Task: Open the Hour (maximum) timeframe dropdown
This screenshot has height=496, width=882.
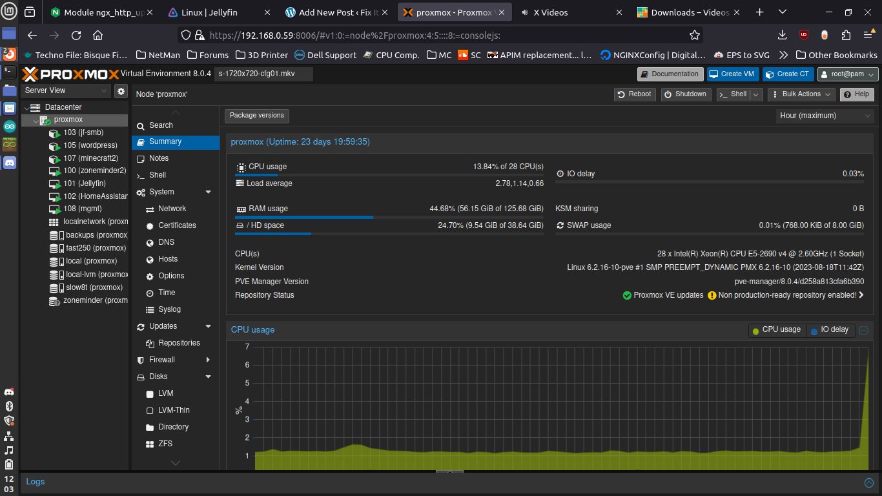Action: coord(825,116)
